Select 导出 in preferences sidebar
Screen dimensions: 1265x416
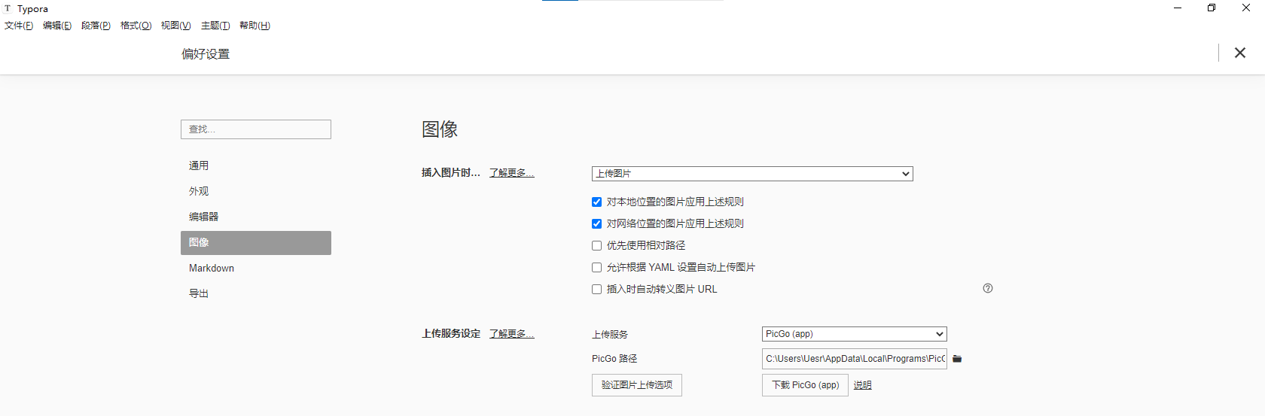point(256,293)
